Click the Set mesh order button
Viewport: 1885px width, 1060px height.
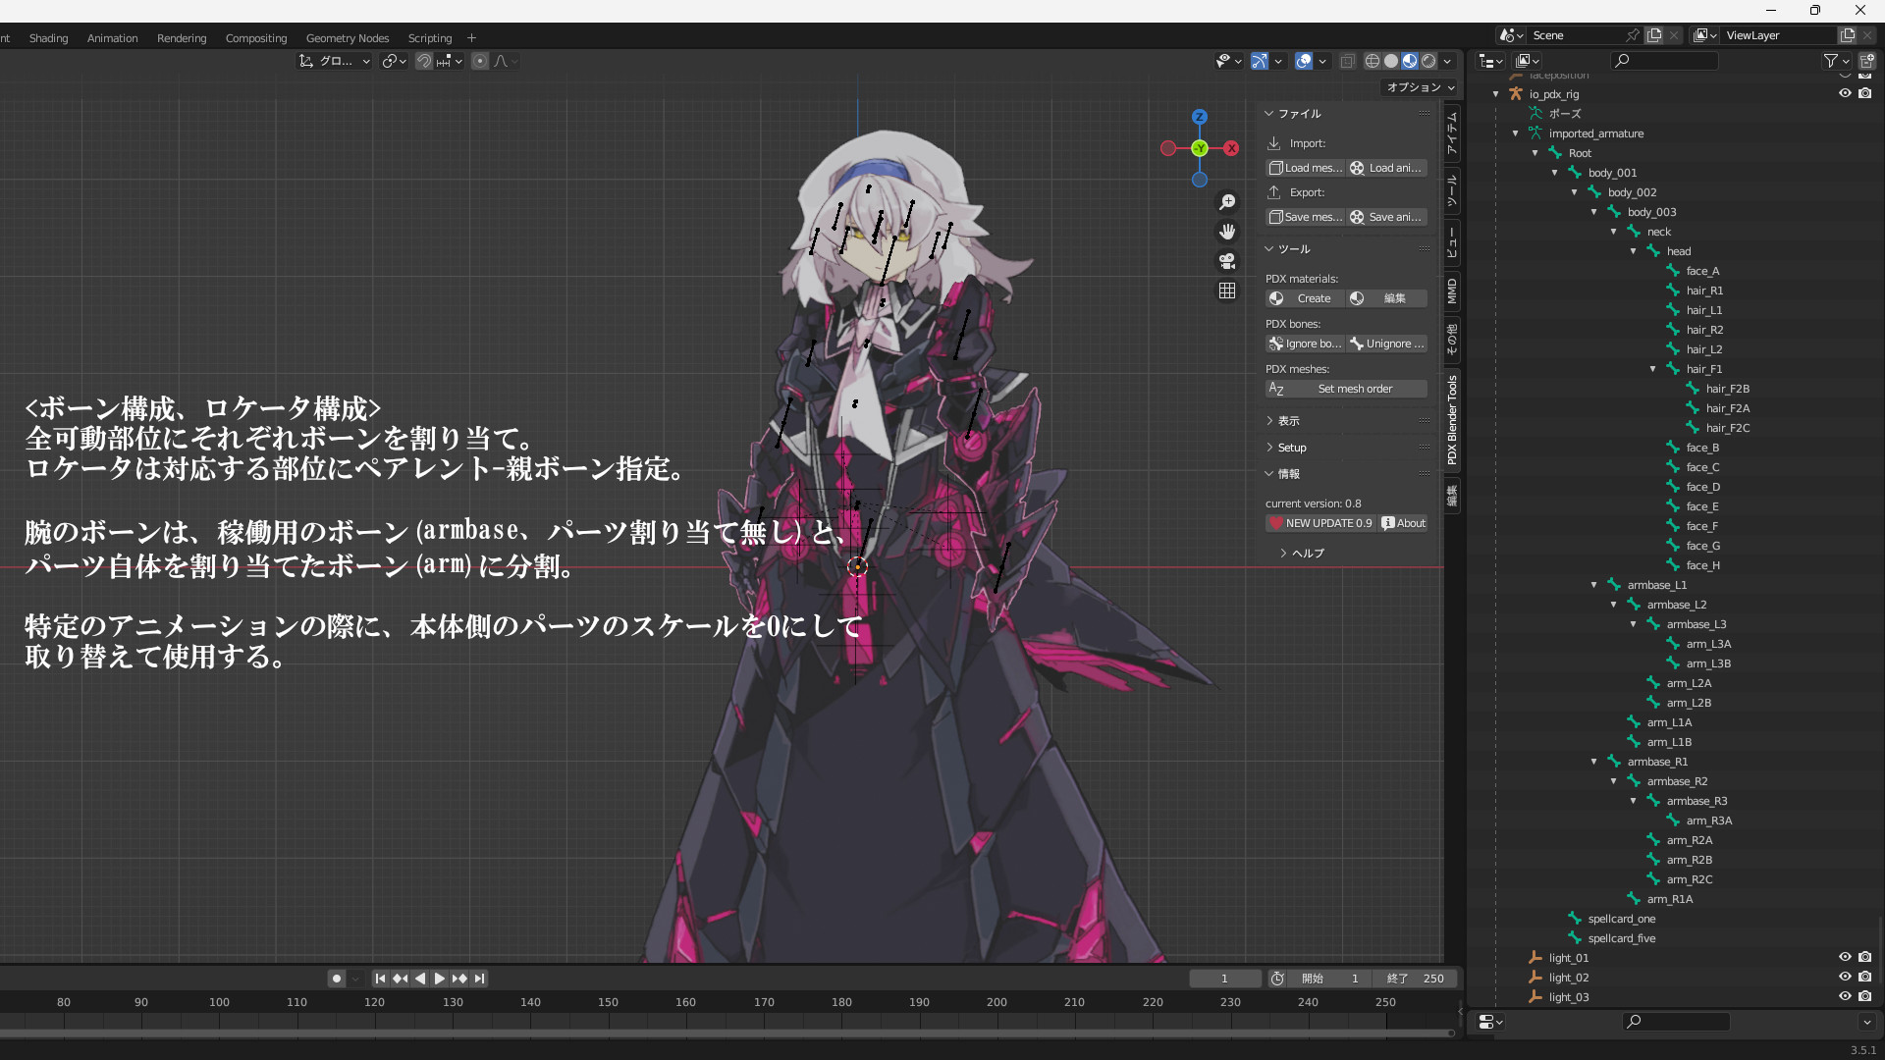point(1346,389)
